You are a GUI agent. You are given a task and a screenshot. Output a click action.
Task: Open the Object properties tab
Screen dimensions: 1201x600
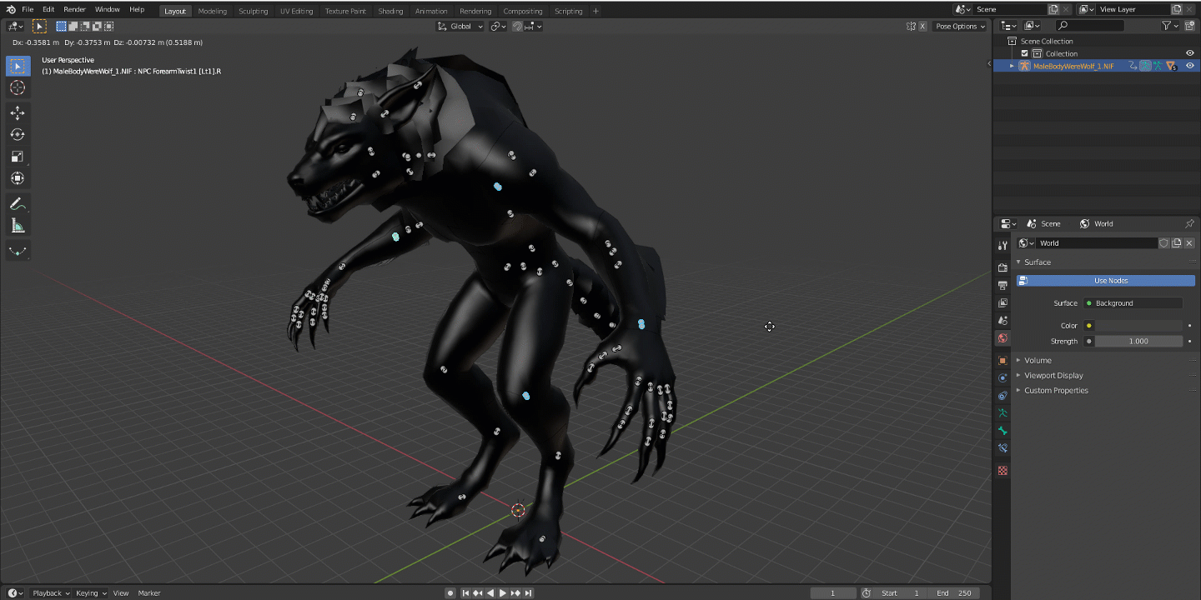pos(1003,360)
